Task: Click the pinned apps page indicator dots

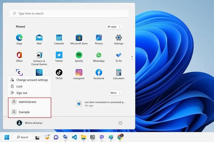Action: coord(132,58)
